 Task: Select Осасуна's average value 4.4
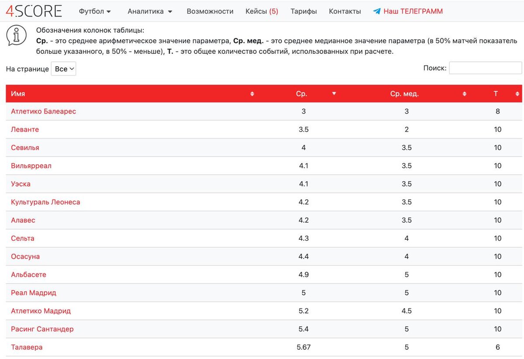click(303, 256)
